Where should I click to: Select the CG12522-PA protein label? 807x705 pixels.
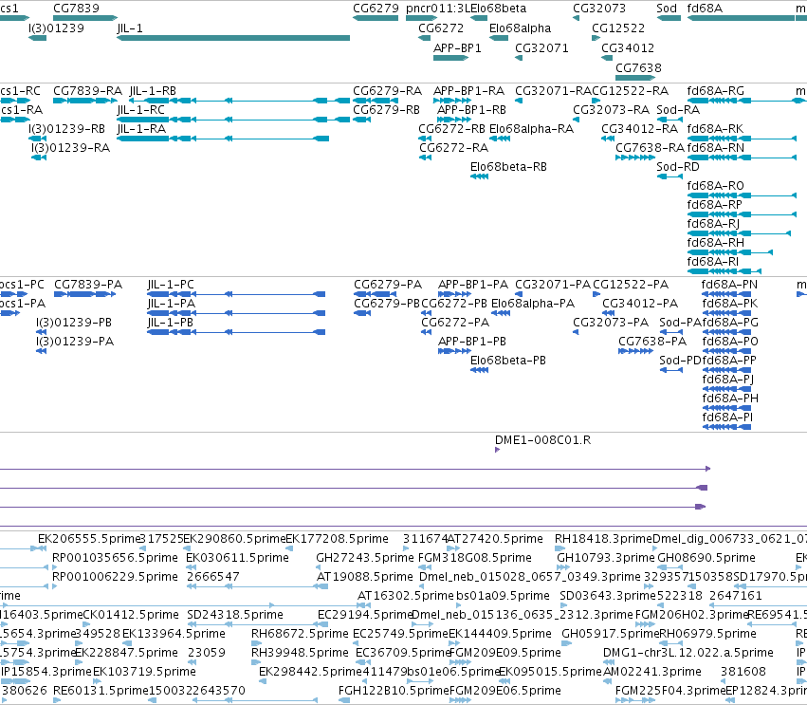pyautogui.click(x=631, y=285)
